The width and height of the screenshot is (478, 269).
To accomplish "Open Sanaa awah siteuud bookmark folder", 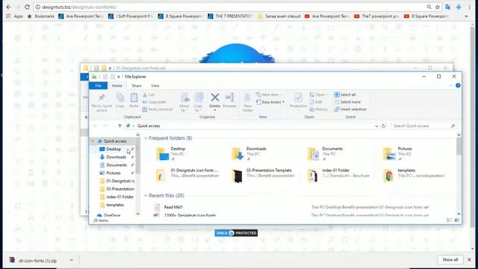I will (279, 16).
